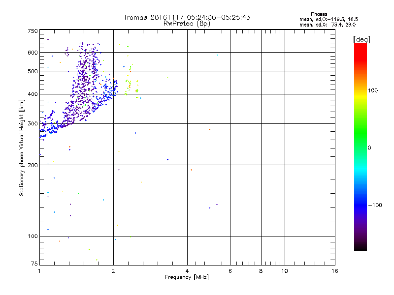Click the '600' y-axis tick label
Screen dimensions: 394x295
[33, 53]
